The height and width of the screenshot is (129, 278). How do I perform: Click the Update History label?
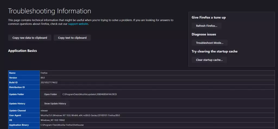17,104
